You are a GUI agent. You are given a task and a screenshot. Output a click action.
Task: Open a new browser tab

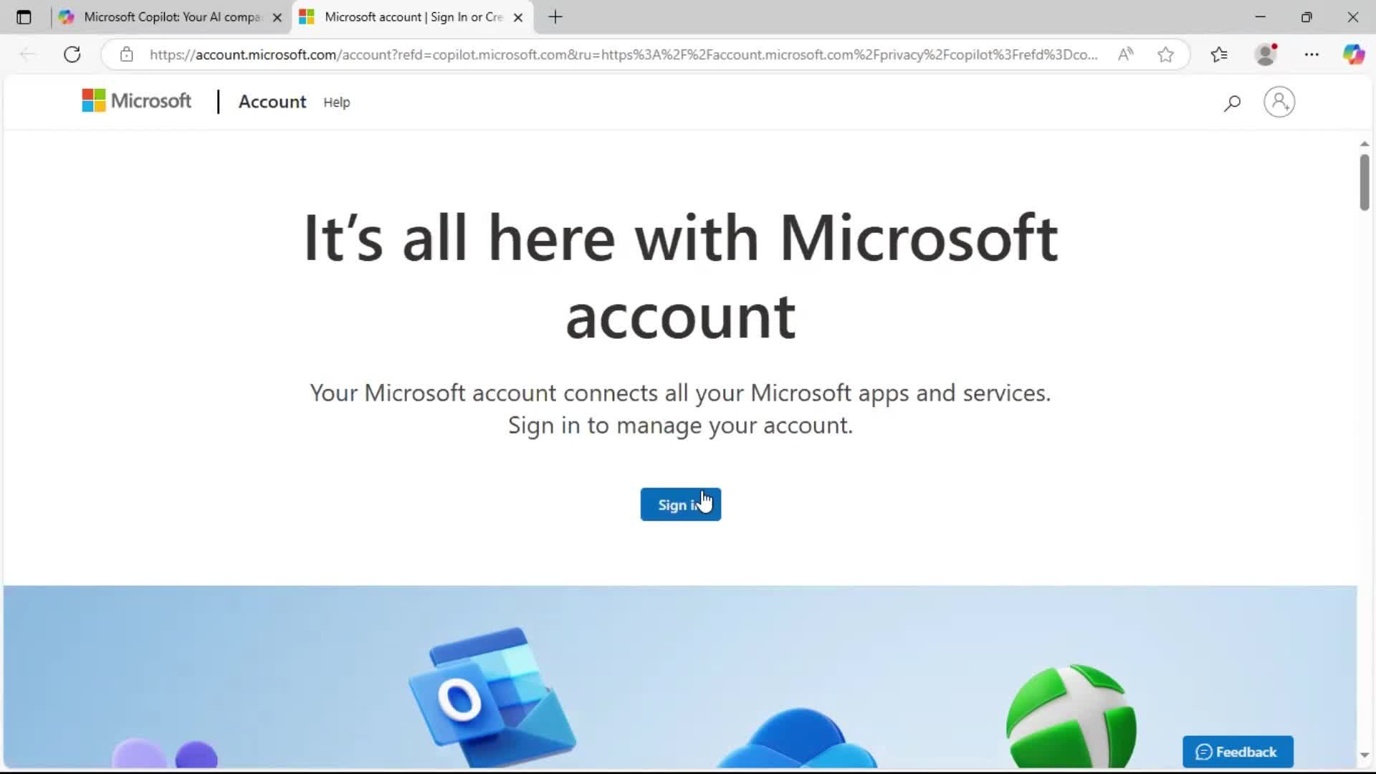(x=555, y=17)
